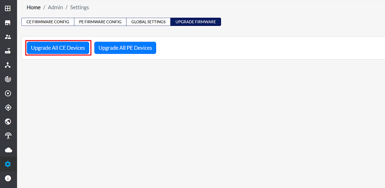Open the users icon in sidebar
The height and width of the screenshot is (188, 385).
[8, 37]
